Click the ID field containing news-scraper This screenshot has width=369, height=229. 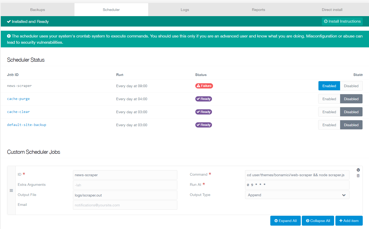tap(125, 175)
